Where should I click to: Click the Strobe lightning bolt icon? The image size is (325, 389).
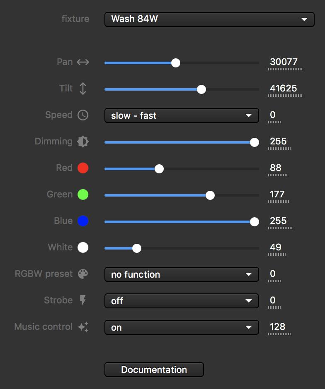tap(83, 300)
